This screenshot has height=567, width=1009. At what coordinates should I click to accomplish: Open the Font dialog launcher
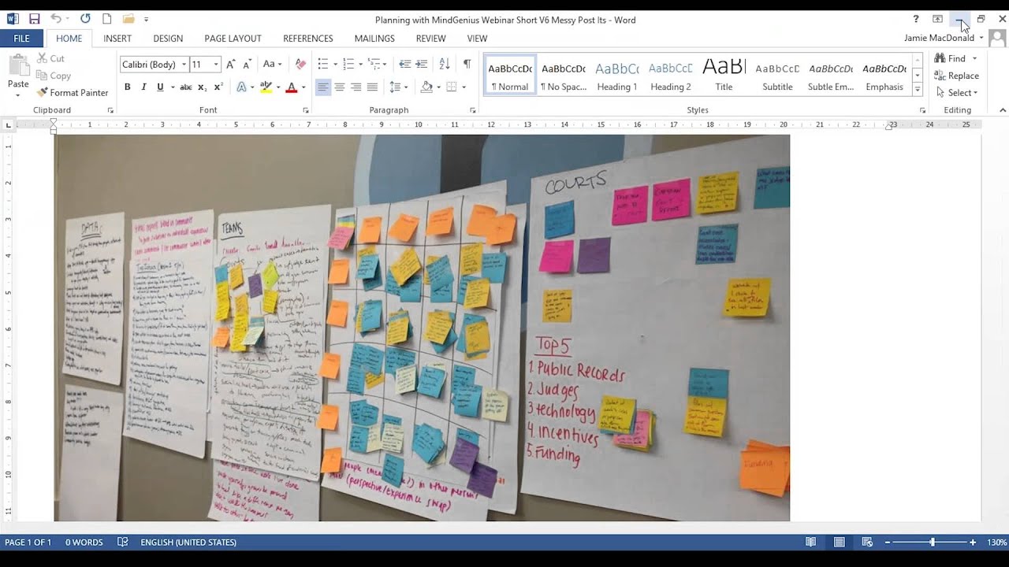coord(306,110)
